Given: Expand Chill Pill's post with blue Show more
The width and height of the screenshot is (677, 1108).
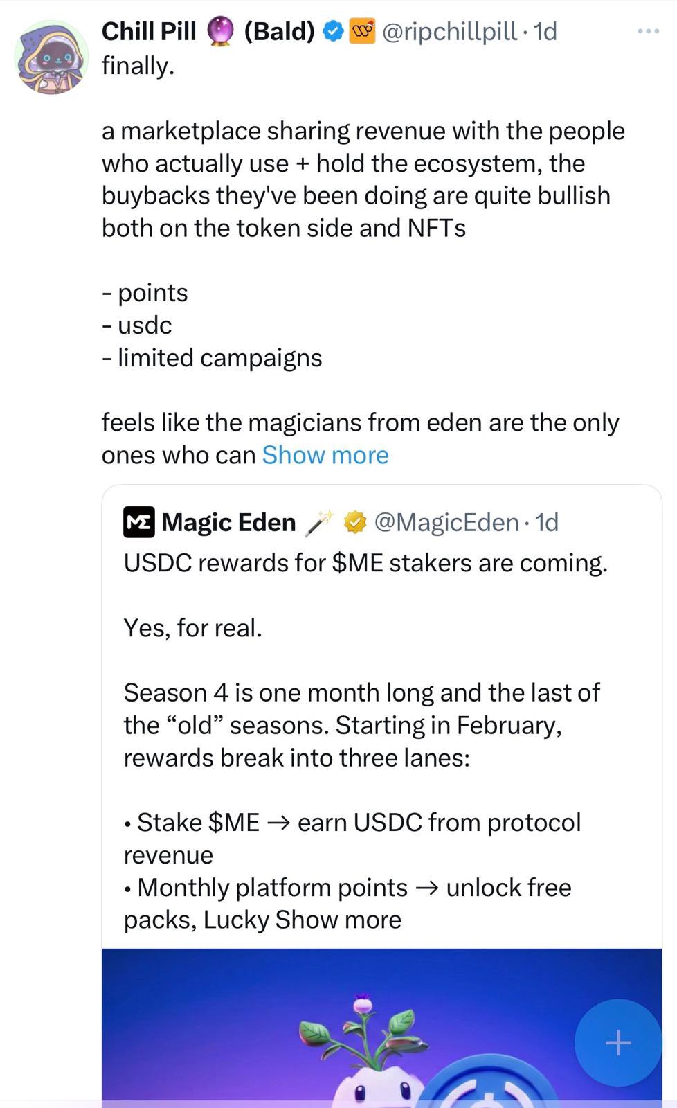Looking at the screenshot, I should tap(325, 455).
